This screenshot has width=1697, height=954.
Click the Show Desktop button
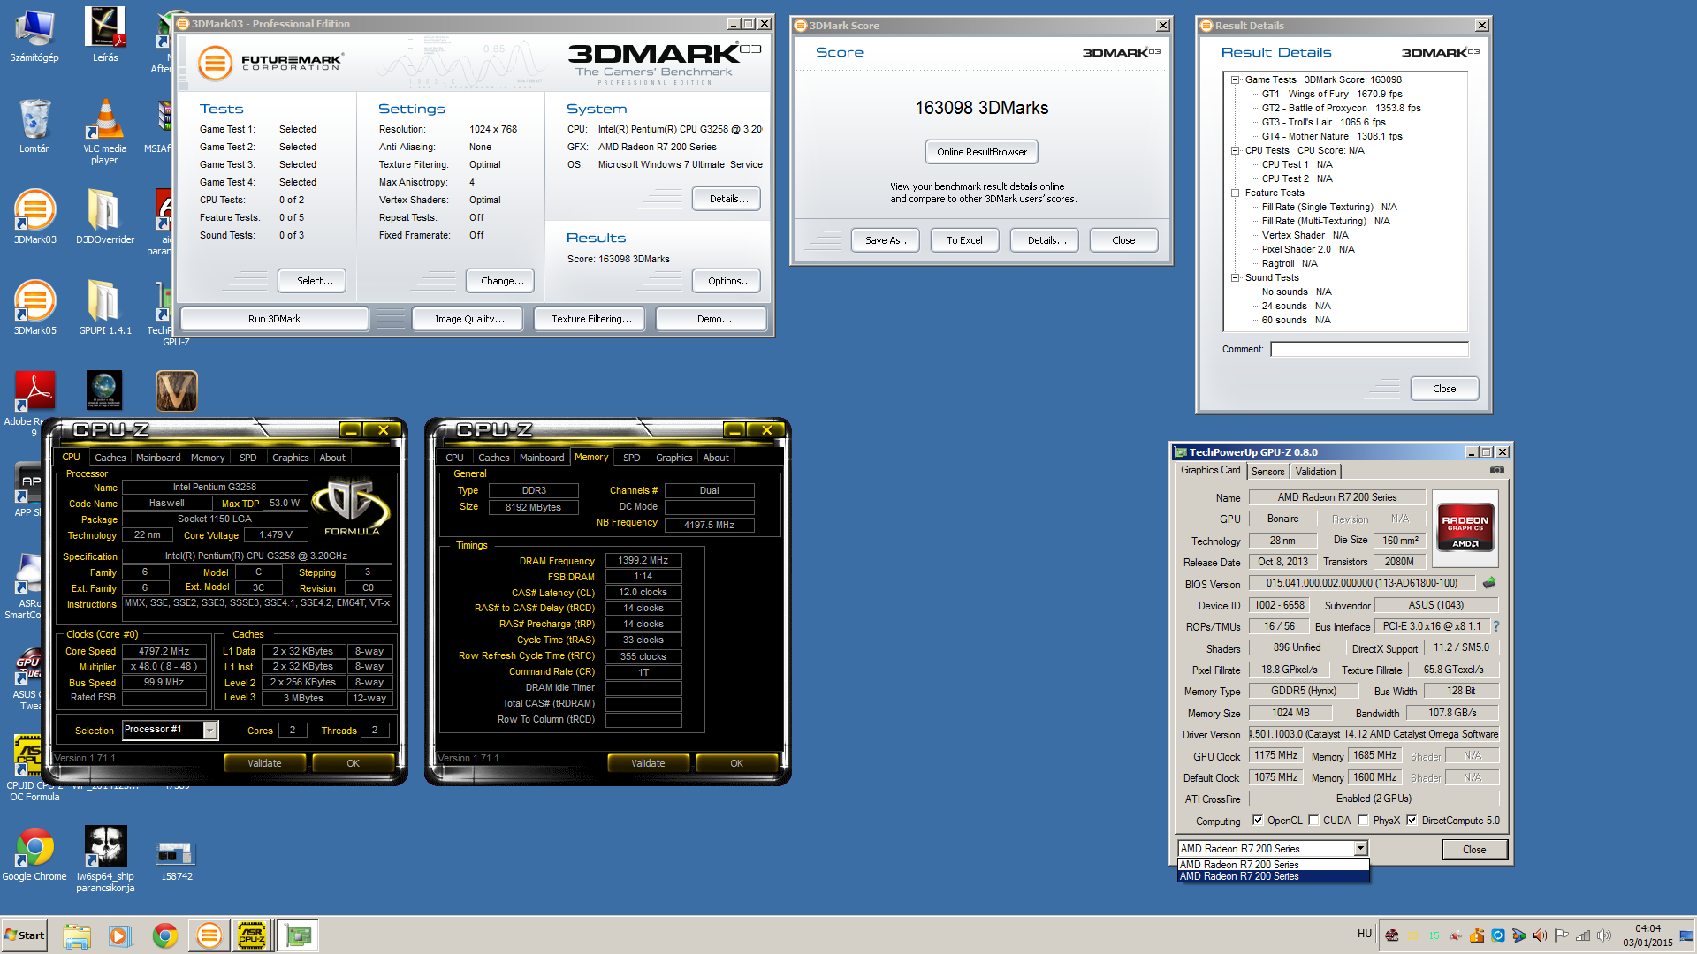pos(1687,935)
